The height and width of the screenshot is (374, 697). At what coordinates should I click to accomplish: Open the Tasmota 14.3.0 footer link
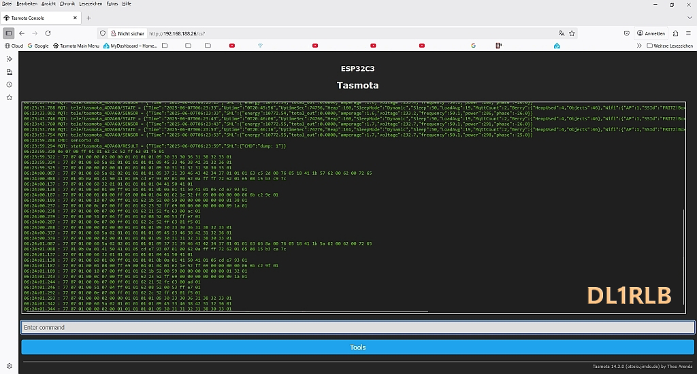pyautogui.click(x=643, y=367)
